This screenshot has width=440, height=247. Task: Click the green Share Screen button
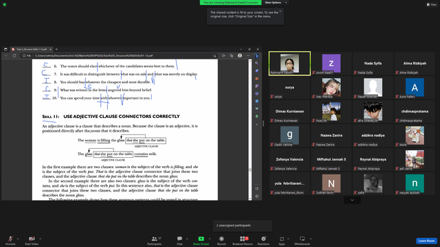[201, 240]
